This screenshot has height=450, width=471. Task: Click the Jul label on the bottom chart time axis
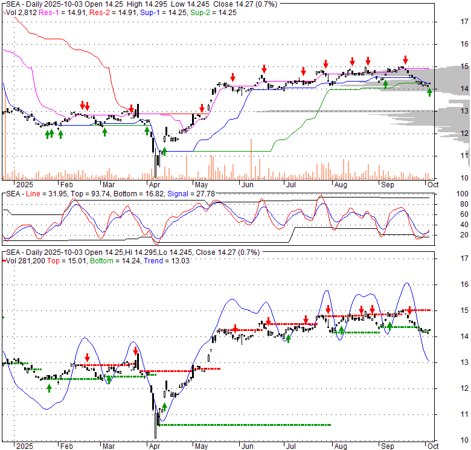coord(291,446)
